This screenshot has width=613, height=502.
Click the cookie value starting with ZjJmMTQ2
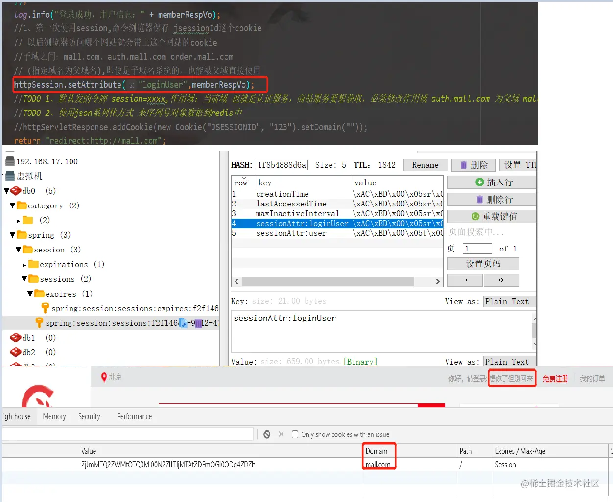[x=168, y=465]
